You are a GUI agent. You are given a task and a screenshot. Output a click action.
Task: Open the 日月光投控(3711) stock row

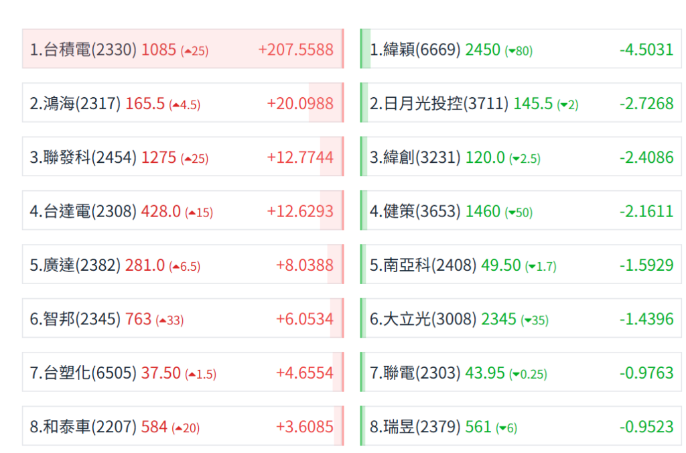[x=521, y=103]
